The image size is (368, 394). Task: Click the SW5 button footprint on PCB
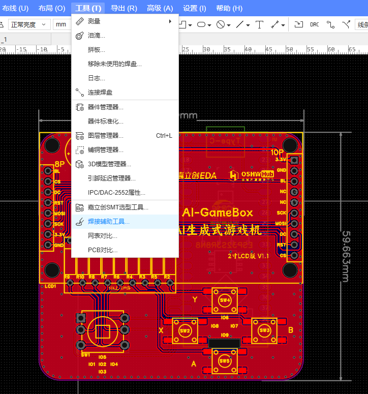pyautogui.click(x=225, y=361)
